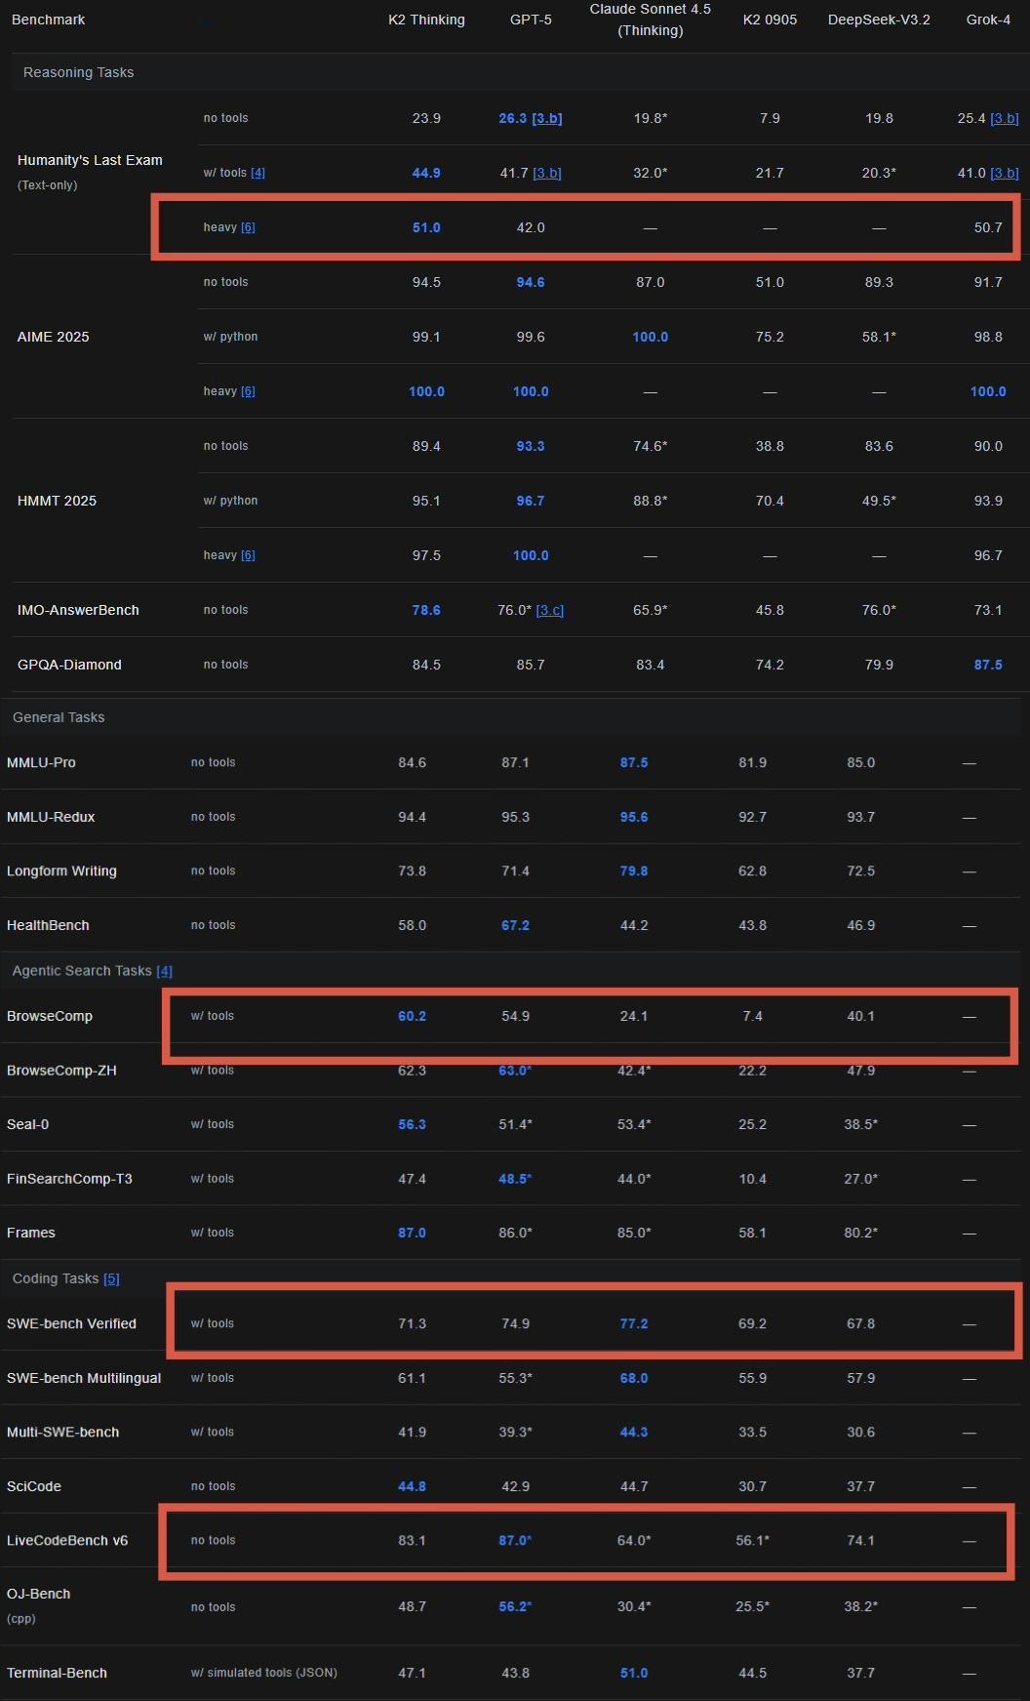Select Claude's 79.8 Longform Writing score
The image size is (1030, 1701).
[x=634, y=871]
